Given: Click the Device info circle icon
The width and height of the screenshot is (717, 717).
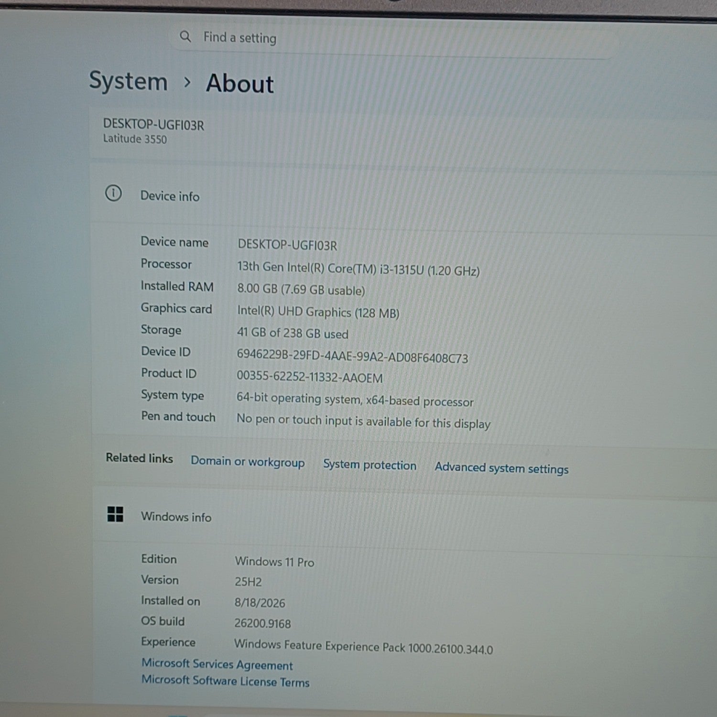Looking at the screenshot, I should tap(113, 194).
